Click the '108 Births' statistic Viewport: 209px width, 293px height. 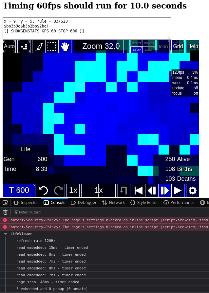coord(179,169)
